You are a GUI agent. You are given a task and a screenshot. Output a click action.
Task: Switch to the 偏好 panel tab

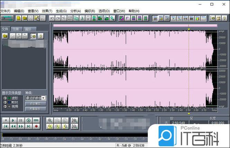click(28, 29)
